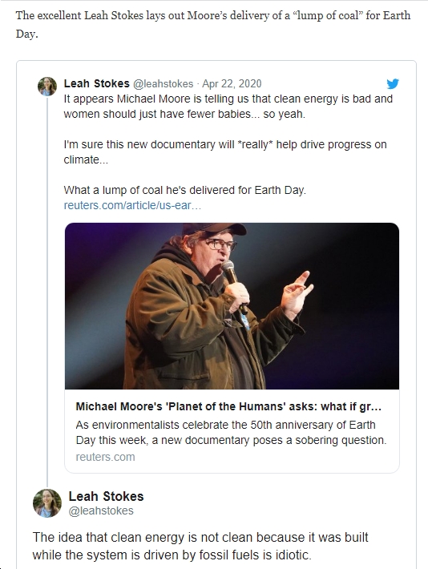This screenshot has height=569, width=428.
Task: Click the Leah Stokes name in the first tweet
Action: click(96, 83)
